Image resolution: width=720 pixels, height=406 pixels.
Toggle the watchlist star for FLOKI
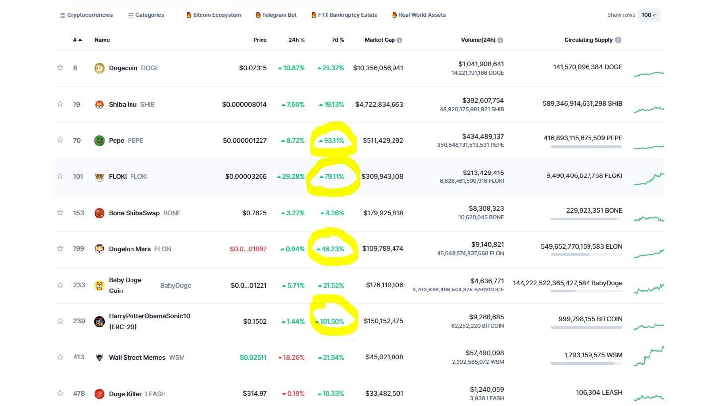point(60,176)
